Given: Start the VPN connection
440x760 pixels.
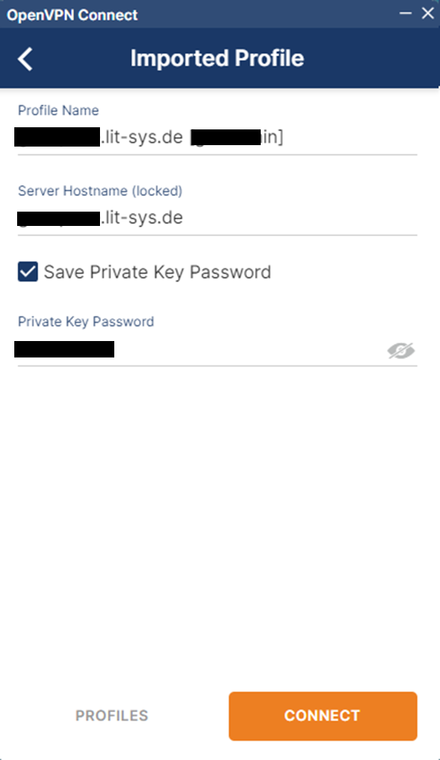Looking at the screenshot, I should (x=322, y=716).
